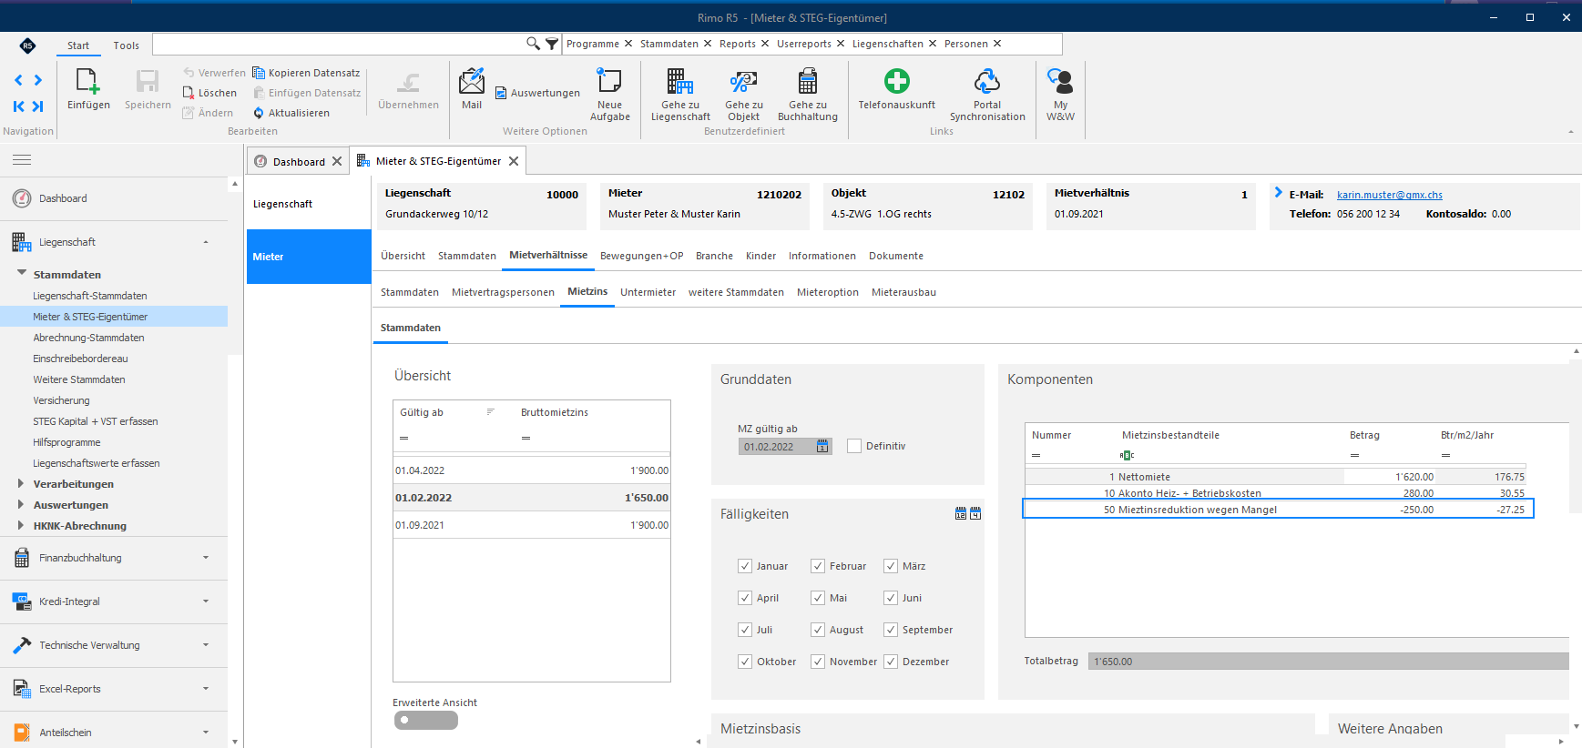Open calendar picker for MZ gültig ab
The height and width of the screenshot is (748, 1582).
(x=822, y=446)
